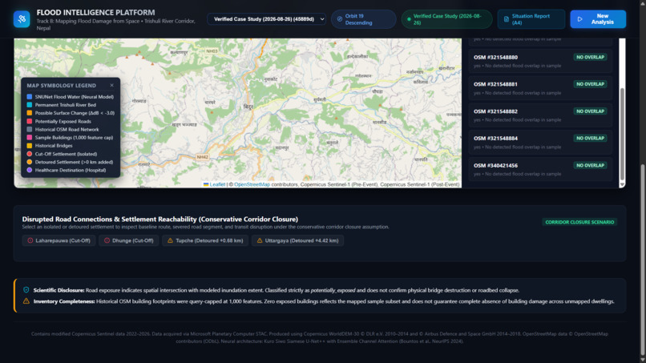Click the document icon on Situation Report
This screenshot has width=646, height=363.
(507, 19)
